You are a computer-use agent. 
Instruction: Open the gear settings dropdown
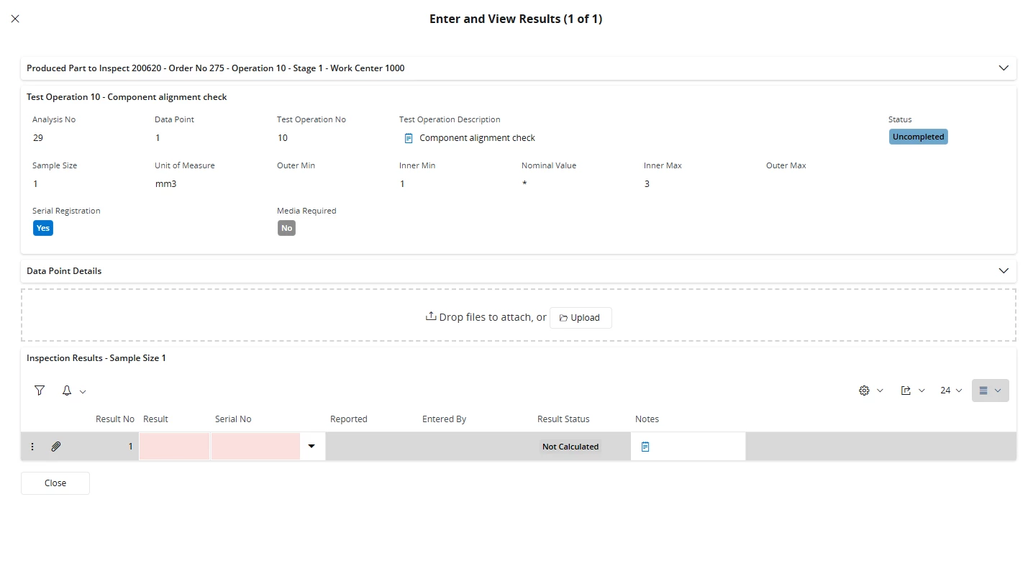(x=871, y=391)
